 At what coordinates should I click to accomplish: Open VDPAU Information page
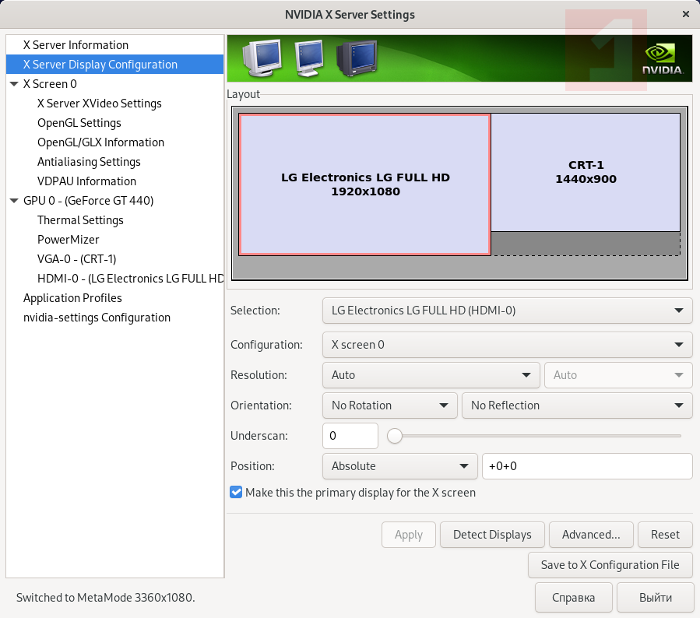(114, 181)
